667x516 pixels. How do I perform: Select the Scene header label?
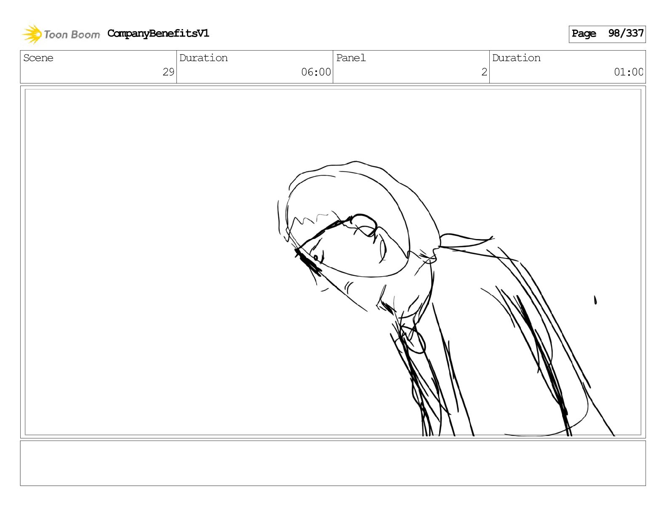(x=38, y=58)
